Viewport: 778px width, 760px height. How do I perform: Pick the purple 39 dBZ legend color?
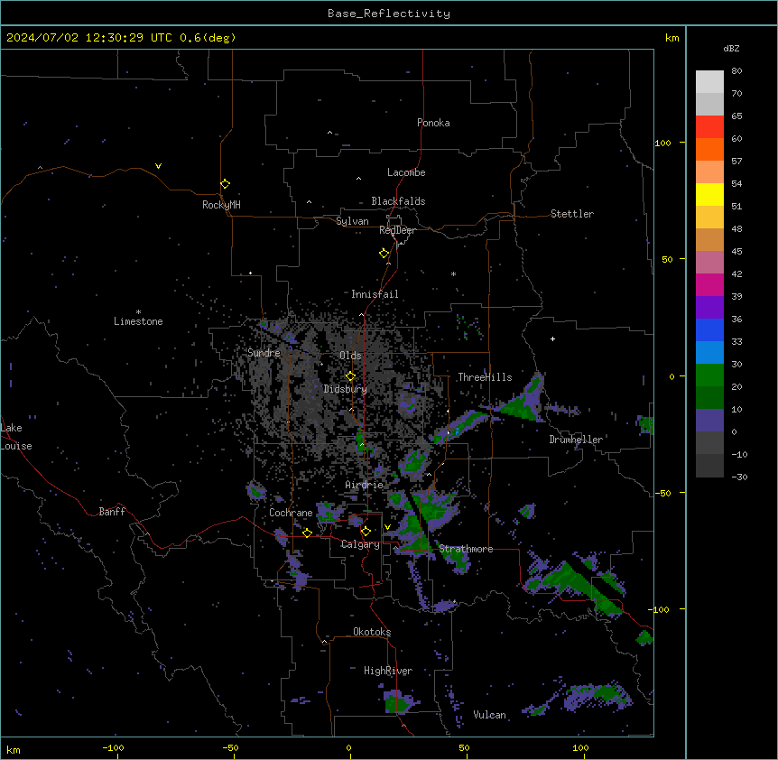(x=709, y=308)
